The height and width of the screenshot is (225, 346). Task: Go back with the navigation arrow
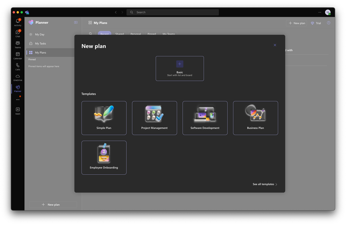point(116,12)
